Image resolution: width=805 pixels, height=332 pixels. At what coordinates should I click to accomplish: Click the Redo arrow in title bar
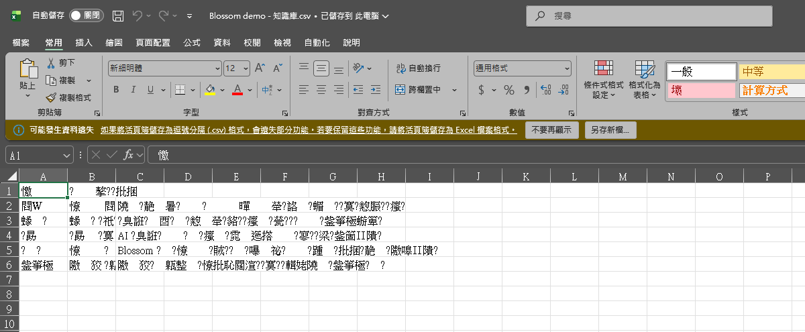click(x=164, y=15)
